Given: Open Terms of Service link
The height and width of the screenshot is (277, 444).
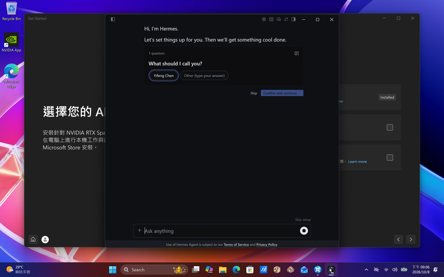Looking at the screenshot, I should 236,245.
